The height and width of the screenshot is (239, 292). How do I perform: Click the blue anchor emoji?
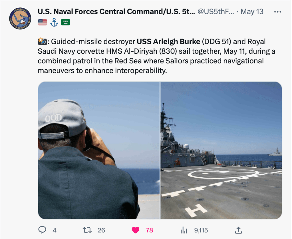coord(54,23)
